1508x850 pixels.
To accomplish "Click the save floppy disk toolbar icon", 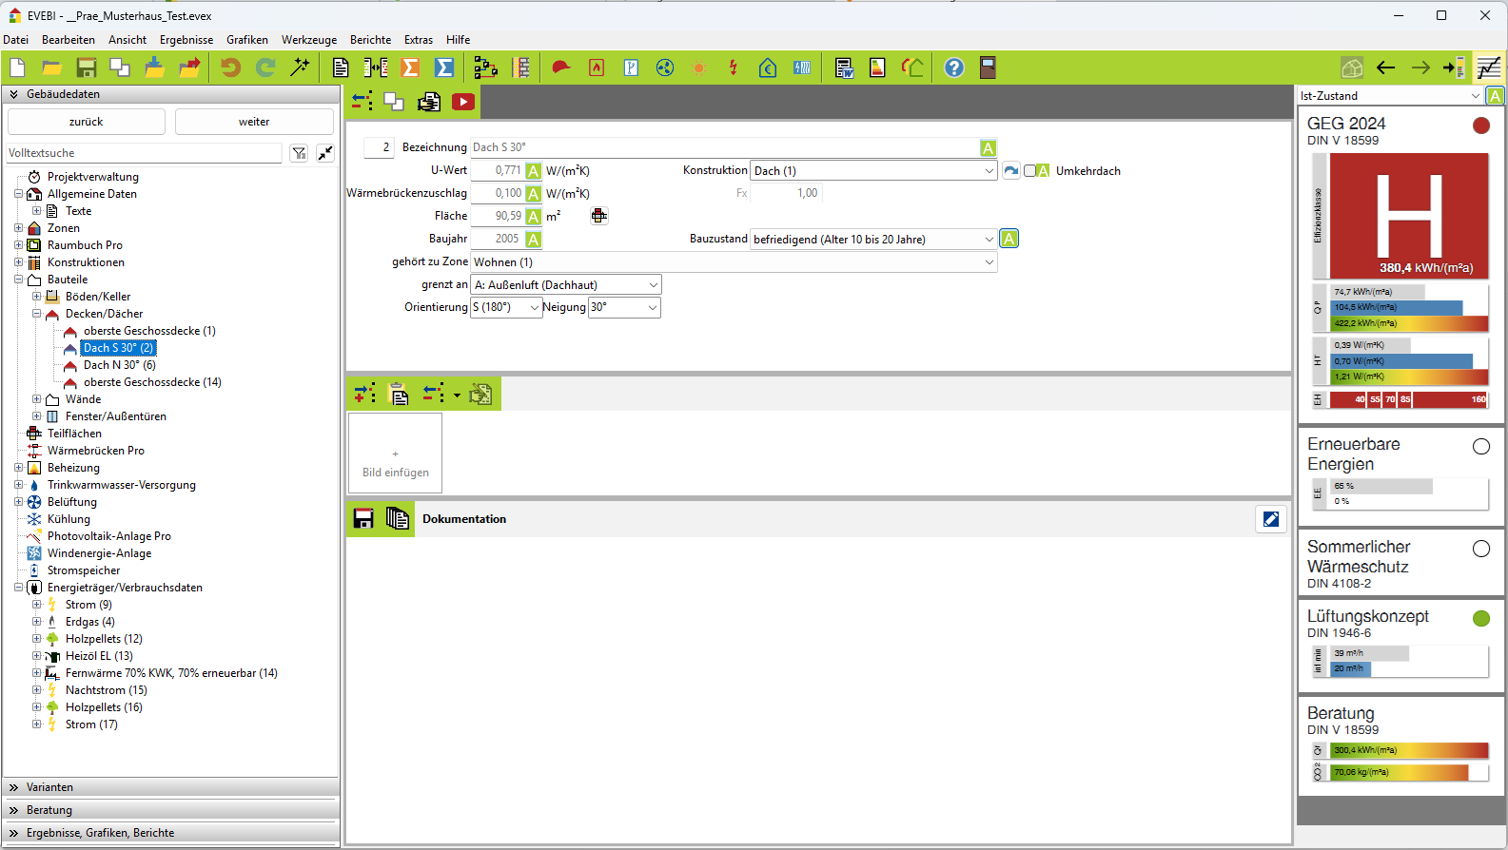I will point(87,68).
